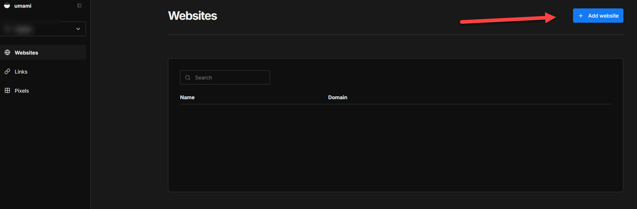Select Websites in the sidebar menu

point(26,53)
